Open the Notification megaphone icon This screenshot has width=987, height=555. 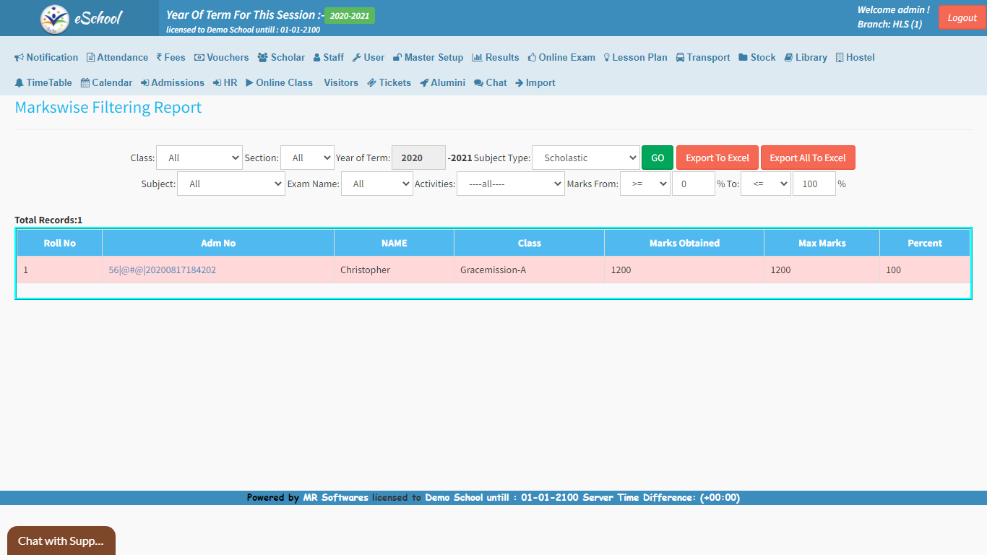tap(20, 58)
